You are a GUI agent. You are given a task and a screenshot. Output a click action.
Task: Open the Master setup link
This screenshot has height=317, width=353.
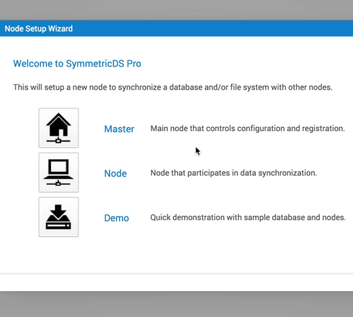[119, 129]
